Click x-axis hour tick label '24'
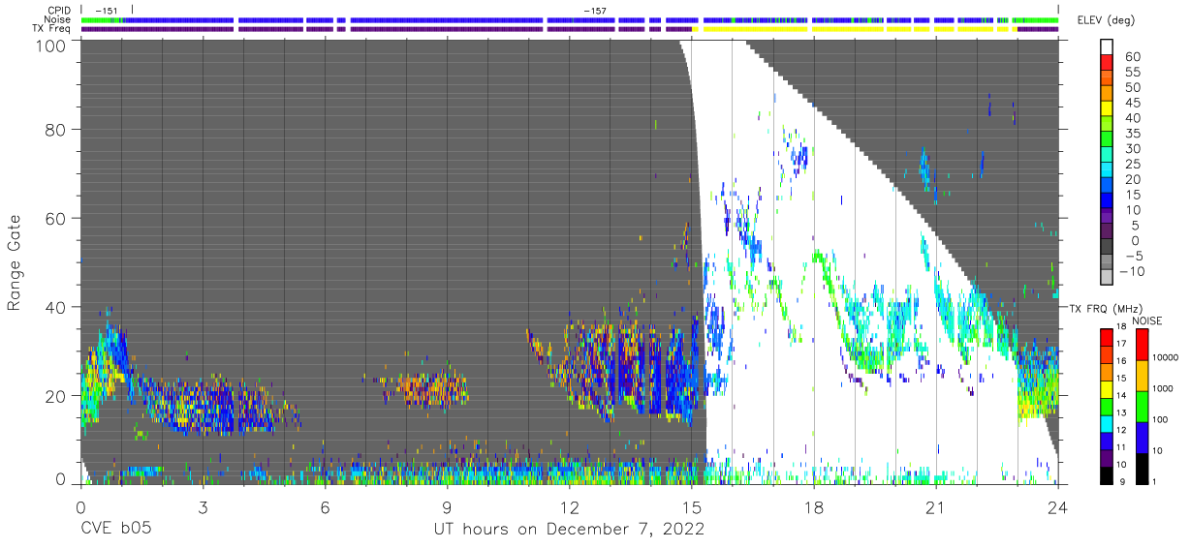Screen dimensions: 1190x549 (1058, 506)
